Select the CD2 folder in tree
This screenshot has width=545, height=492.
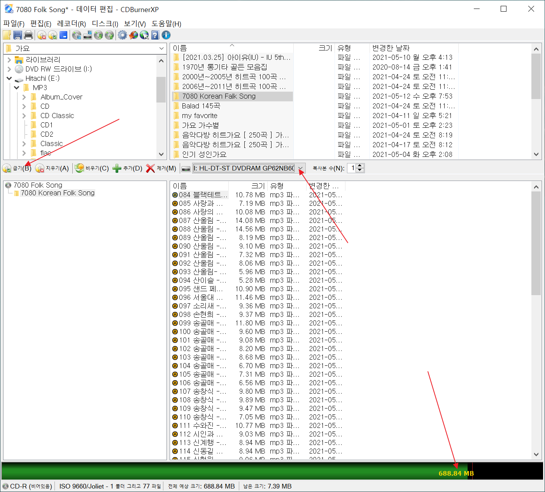click(x=47, y=134)
